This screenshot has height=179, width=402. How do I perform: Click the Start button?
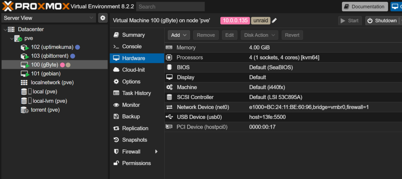pos(350,21)
